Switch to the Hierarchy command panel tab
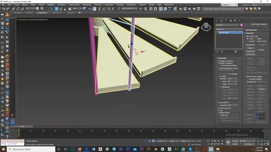Image resolution: width=271 pixels, height=152 pixels. (226, 21)
